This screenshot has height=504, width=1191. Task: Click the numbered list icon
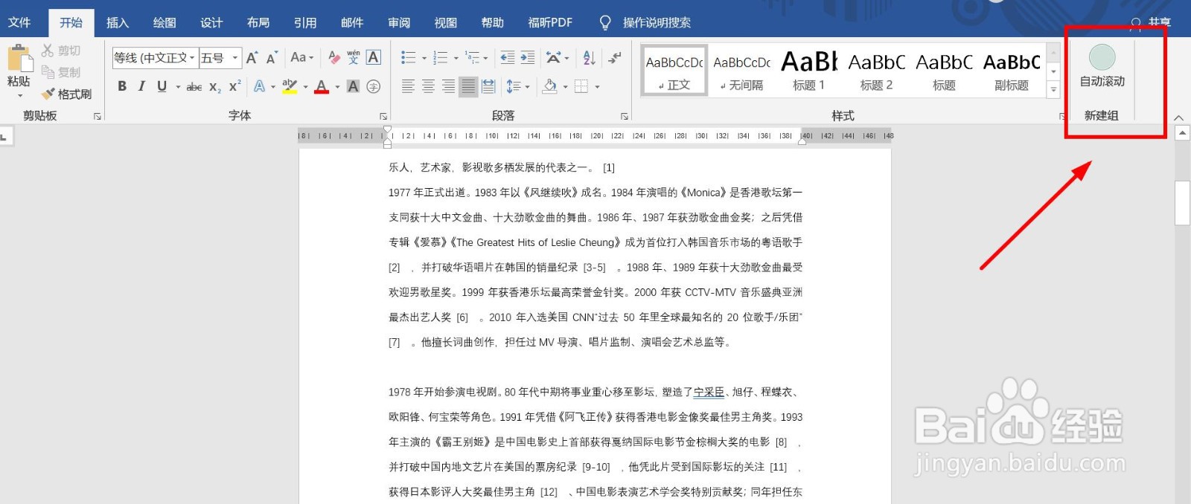tap(440, 57)
